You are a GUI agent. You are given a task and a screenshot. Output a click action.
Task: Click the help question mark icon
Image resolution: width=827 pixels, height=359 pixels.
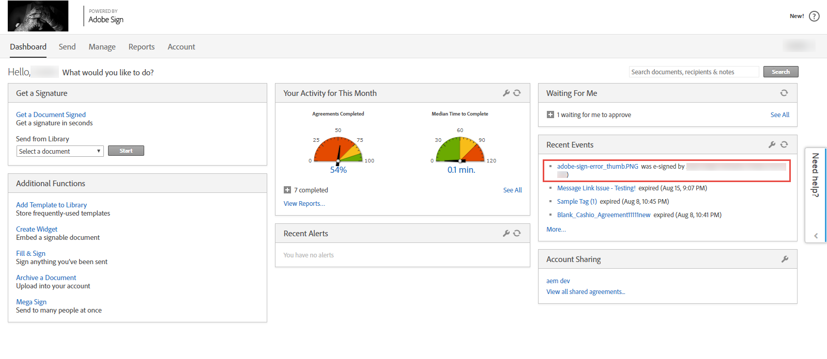(814, 16)
